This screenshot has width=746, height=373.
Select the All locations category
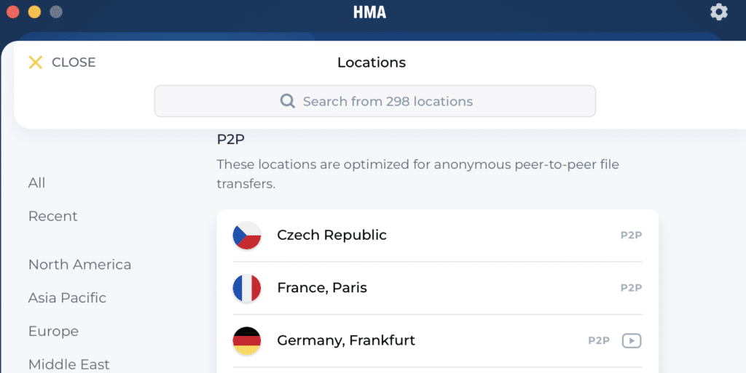(x=37, y=183)
